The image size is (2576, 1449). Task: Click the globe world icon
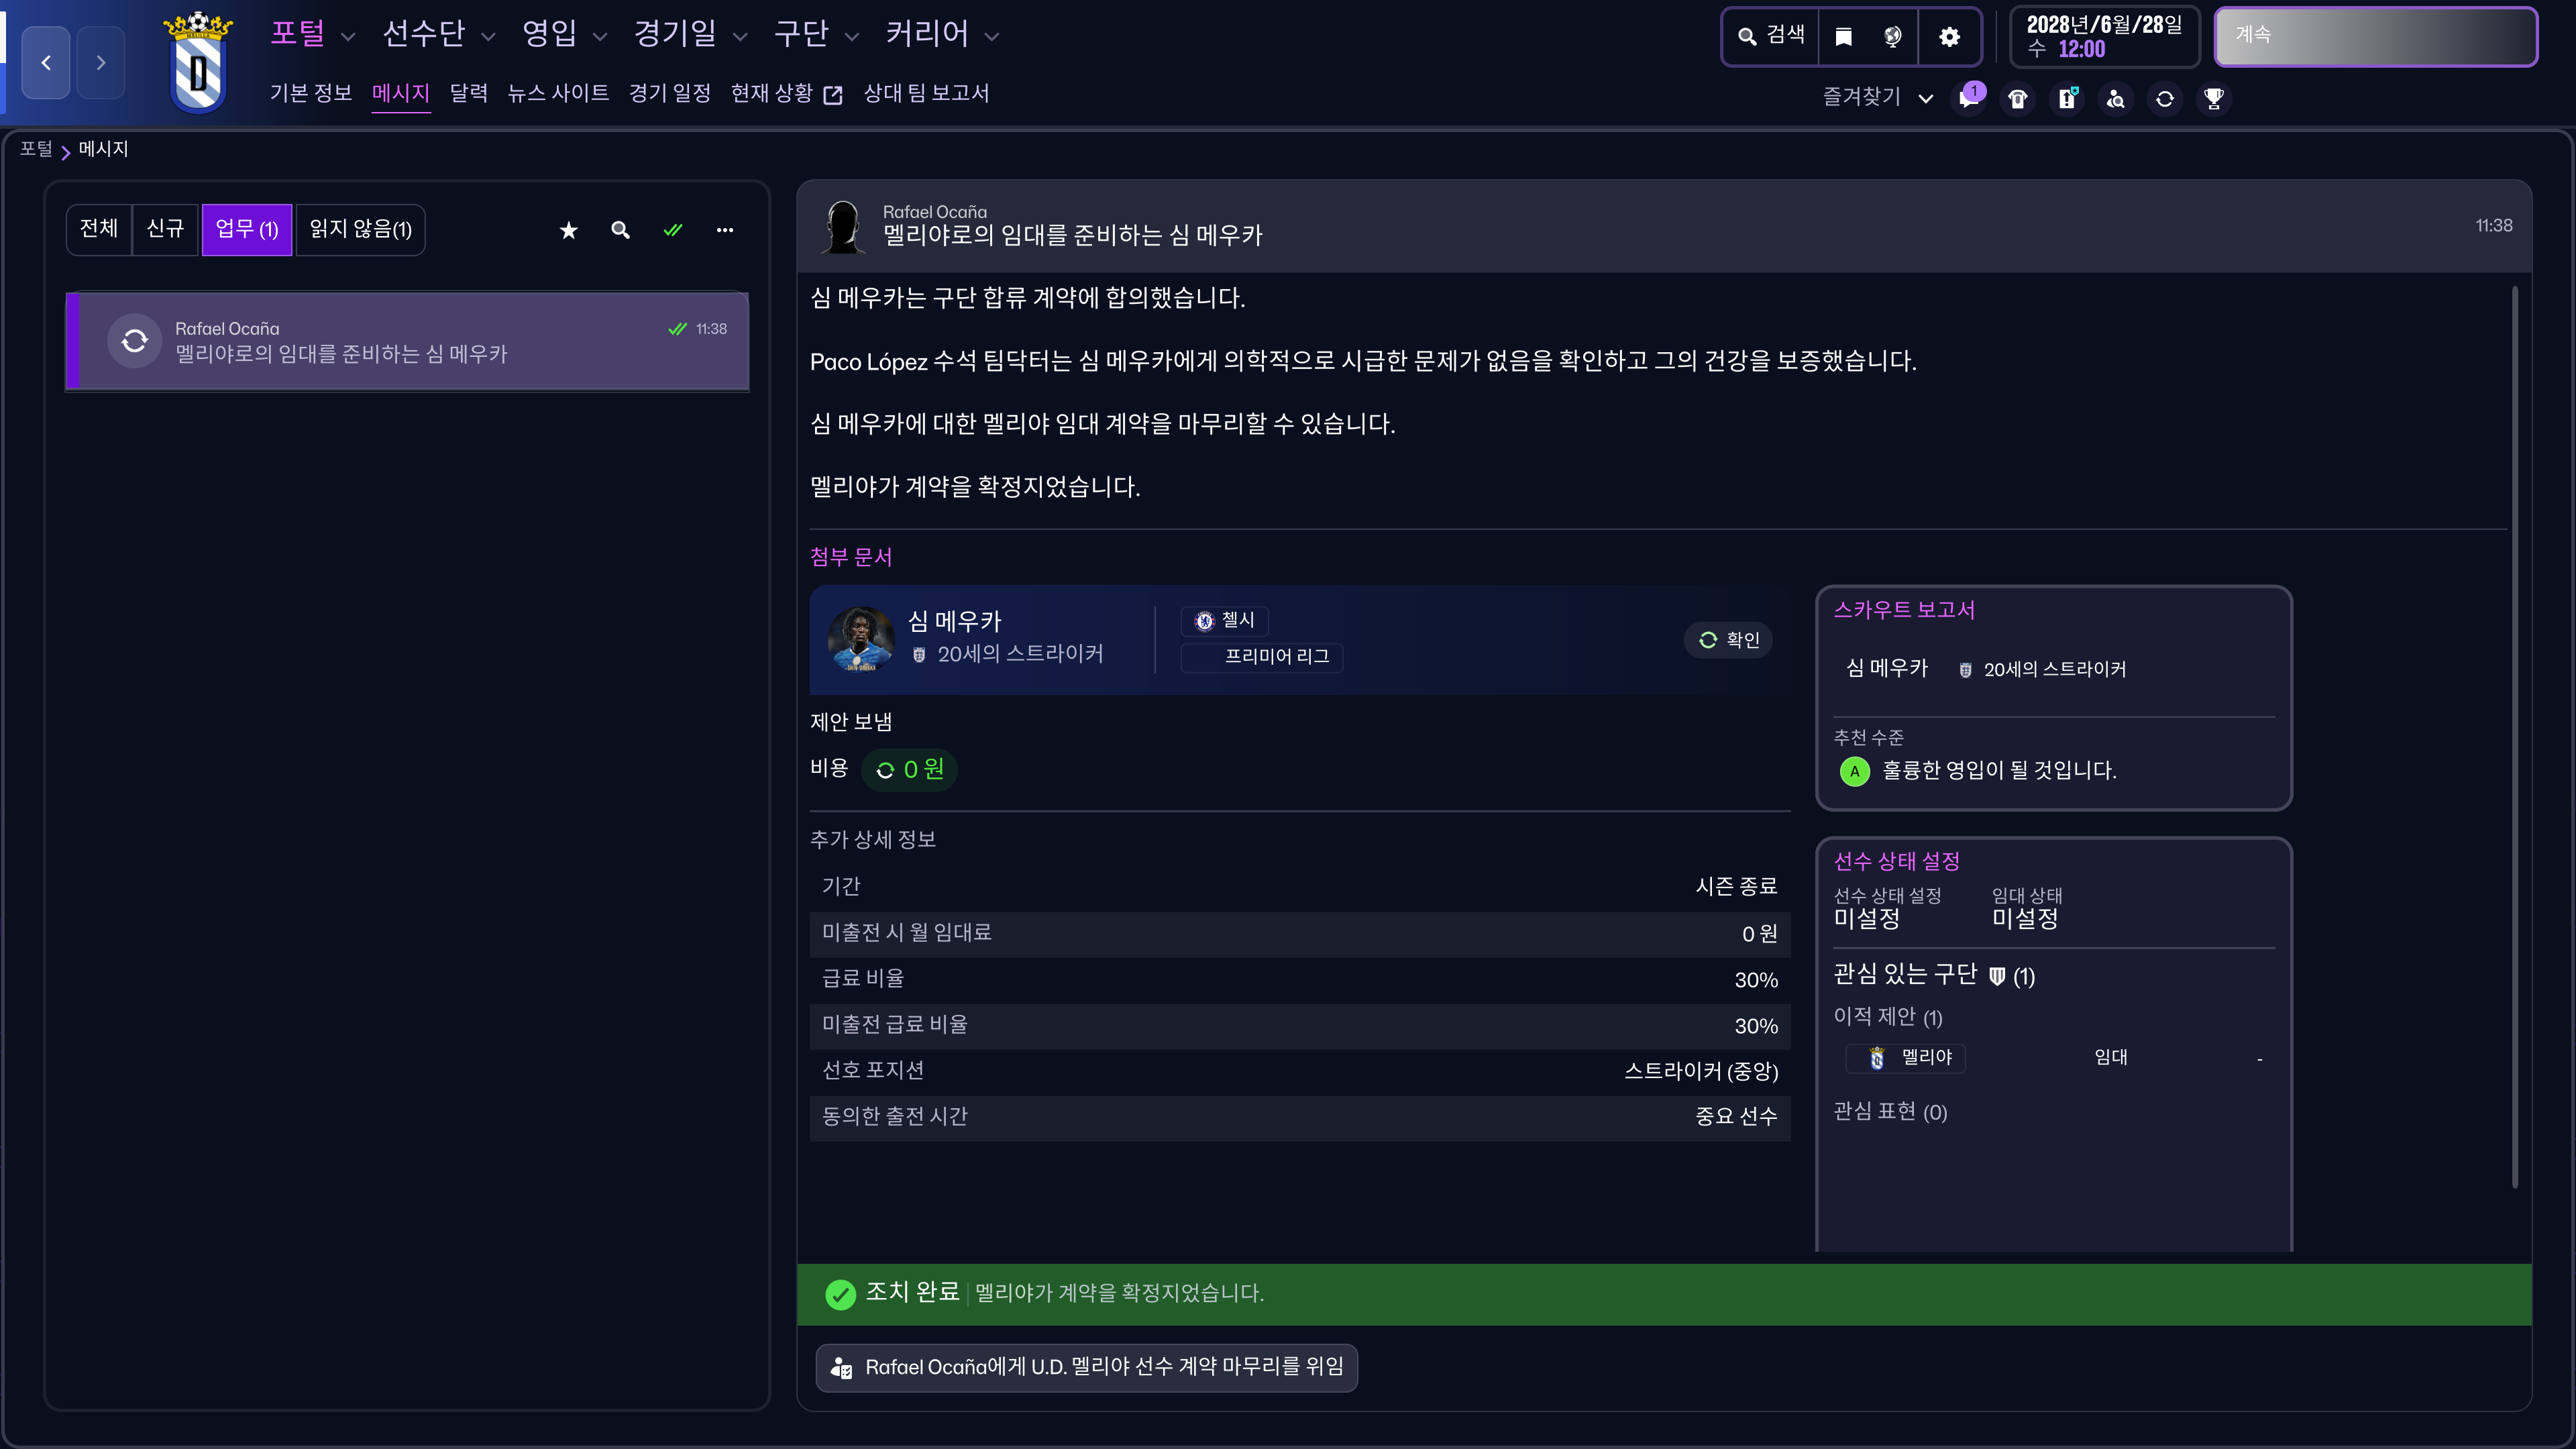coord(1893,37)
